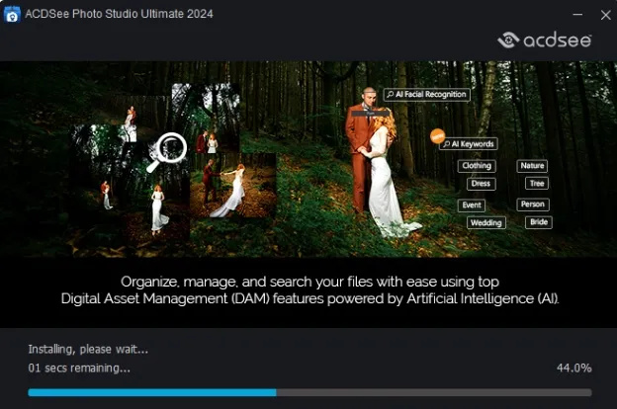
Task: Click the 'Organize, manage, and search' headline line
Action: (x=309, y=282)
